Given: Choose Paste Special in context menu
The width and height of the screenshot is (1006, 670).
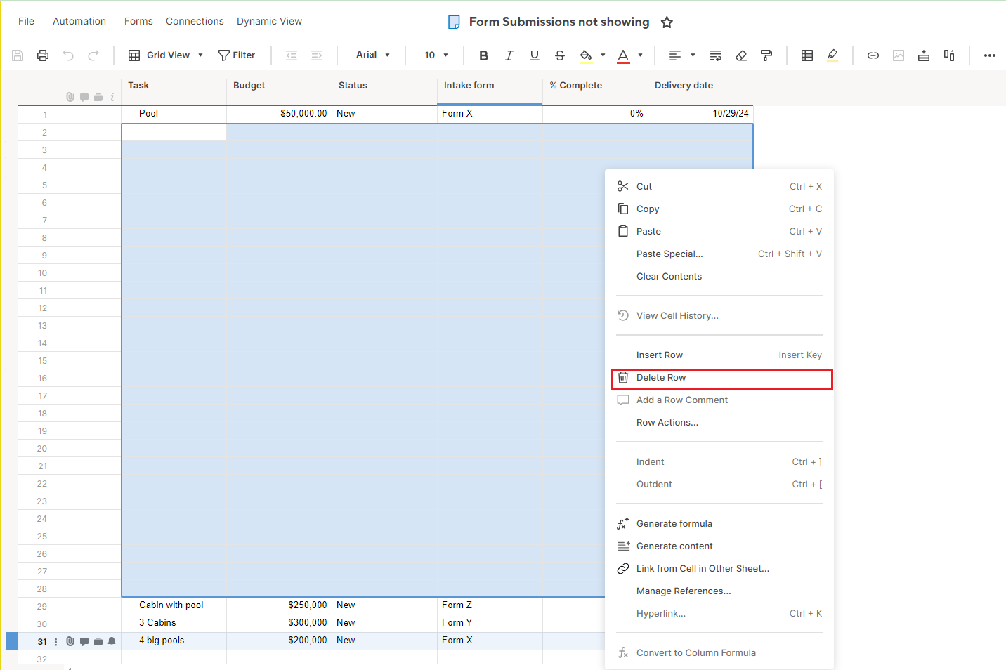Looking at the screenshot, I should point(719,254).
